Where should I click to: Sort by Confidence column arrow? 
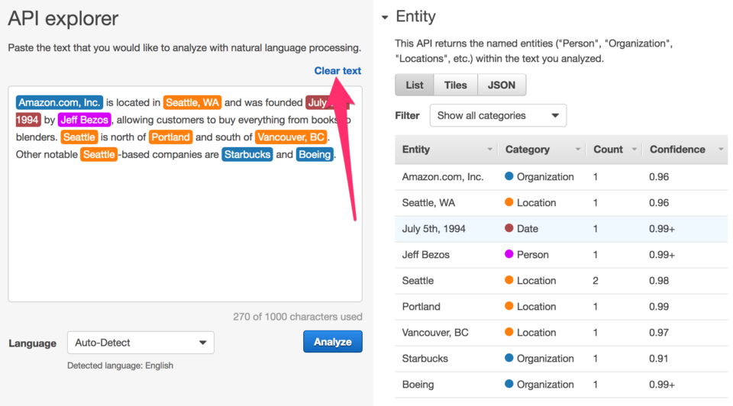click(721, 150)
